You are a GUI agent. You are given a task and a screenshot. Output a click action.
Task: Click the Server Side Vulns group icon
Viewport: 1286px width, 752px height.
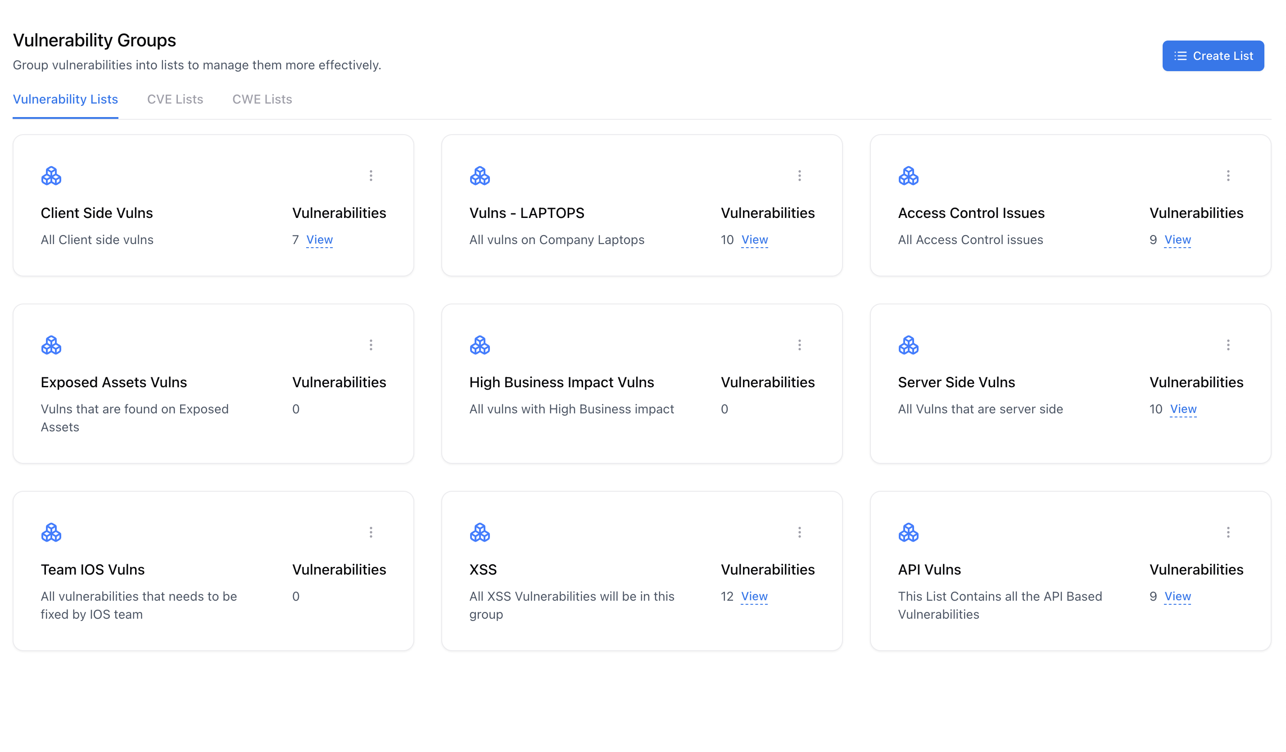(x=908, y=345)
